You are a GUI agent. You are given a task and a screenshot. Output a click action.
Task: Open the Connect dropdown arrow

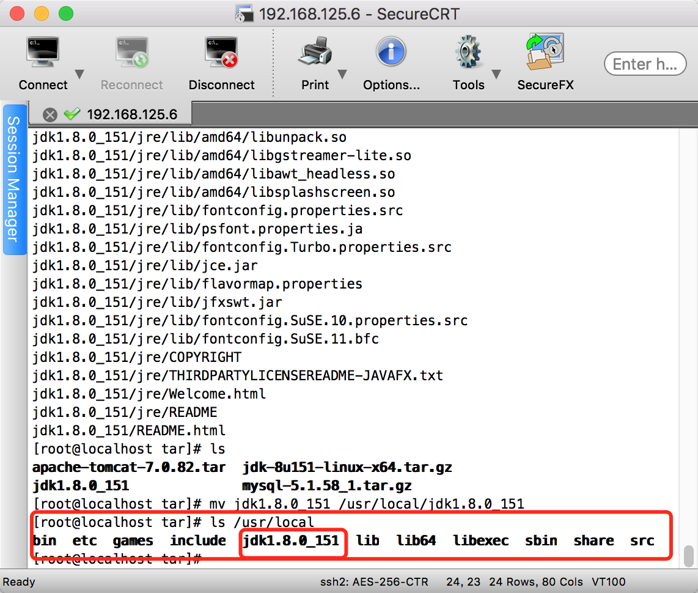[79, 75]
